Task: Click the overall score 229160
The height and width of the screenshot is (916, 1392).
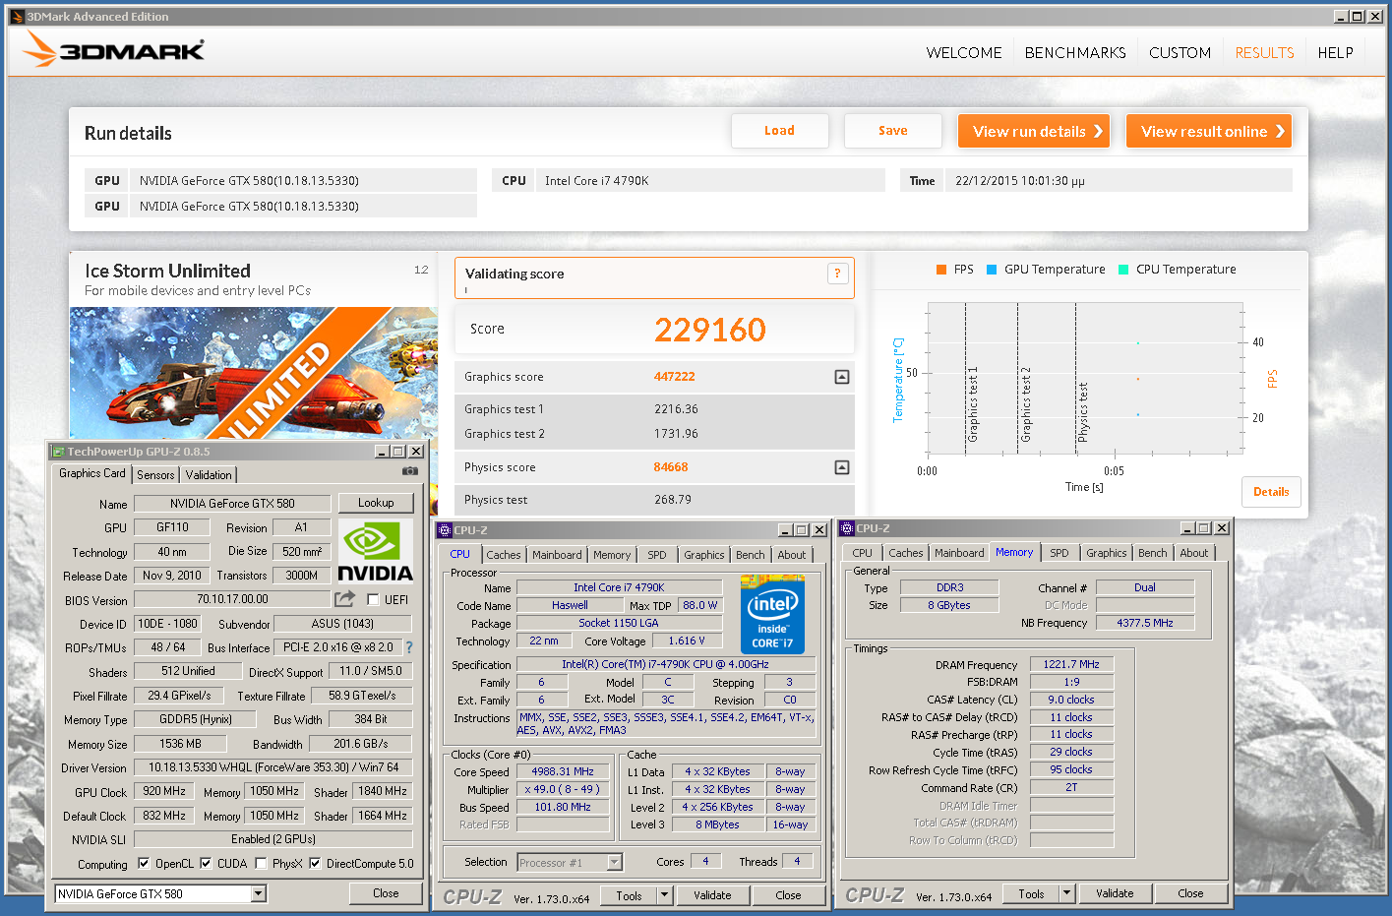Action: (710, 330)
